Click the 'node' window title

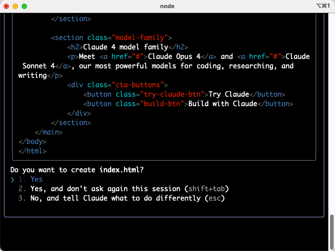(167, 6)
